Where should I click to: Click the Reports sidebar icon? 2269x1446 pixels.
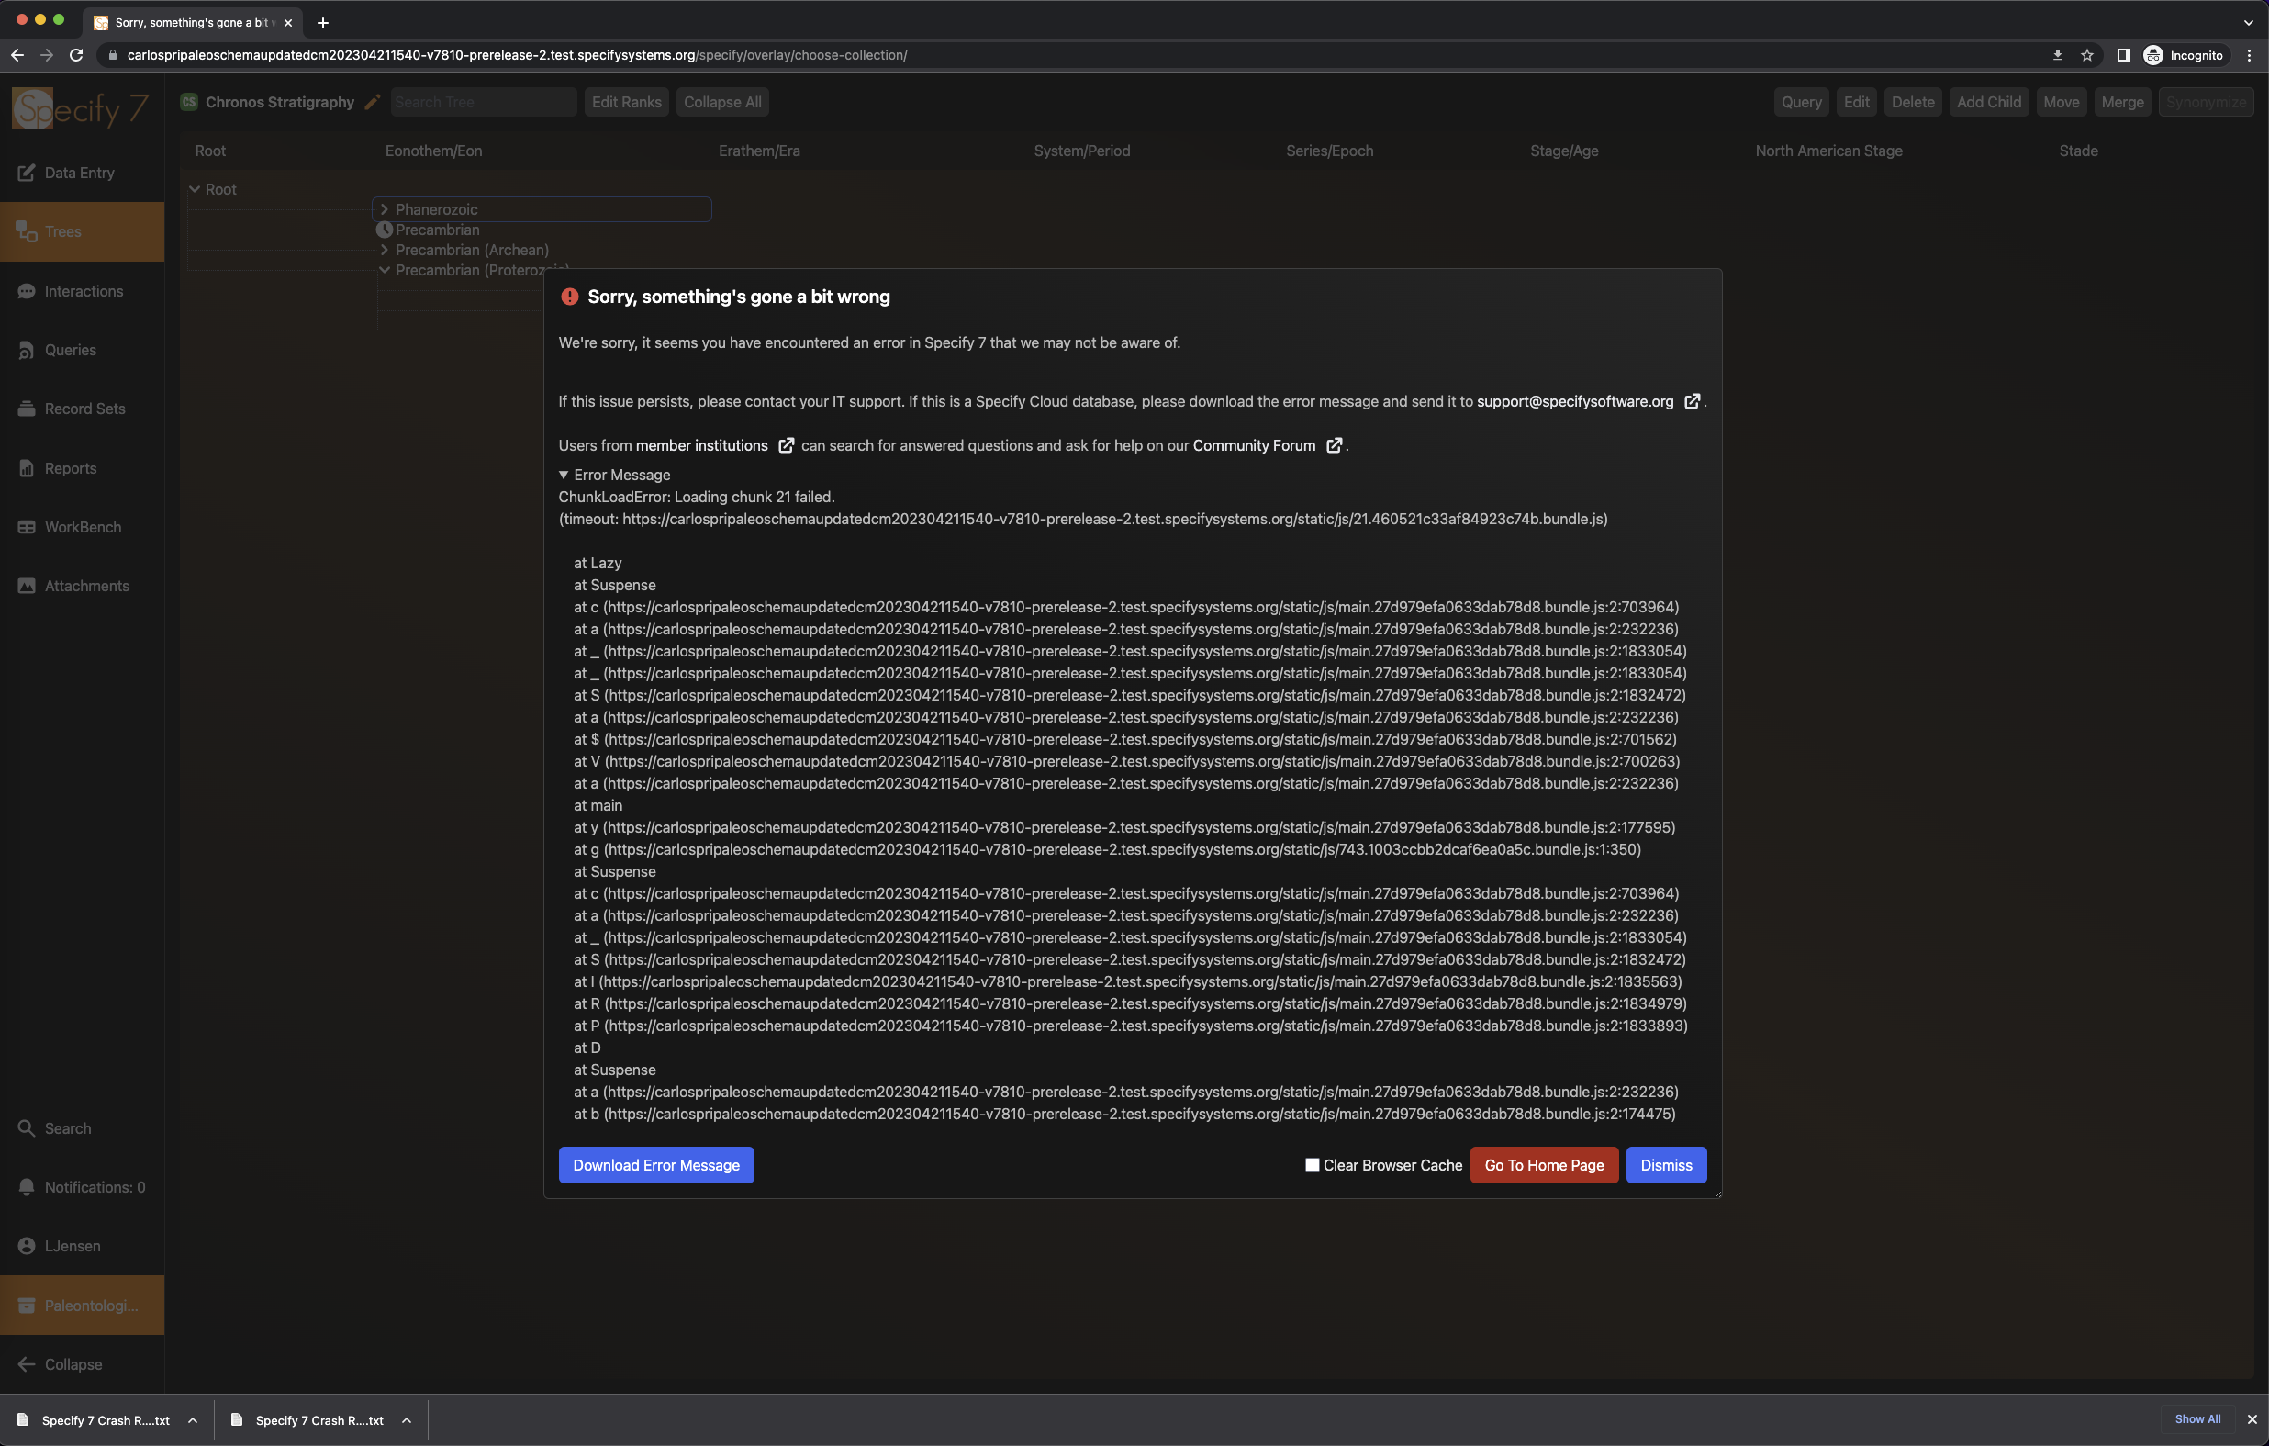27,468
